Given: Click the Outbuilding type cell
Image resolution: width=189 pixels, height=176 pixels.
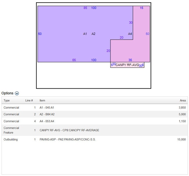Looking at the screenshot, I should pyautogui.click(x=10, y=140).
